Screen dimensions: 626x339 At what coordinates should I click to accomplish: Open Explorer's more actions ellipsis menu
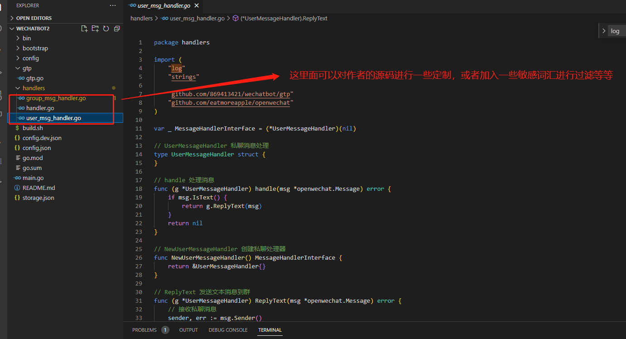113,5
